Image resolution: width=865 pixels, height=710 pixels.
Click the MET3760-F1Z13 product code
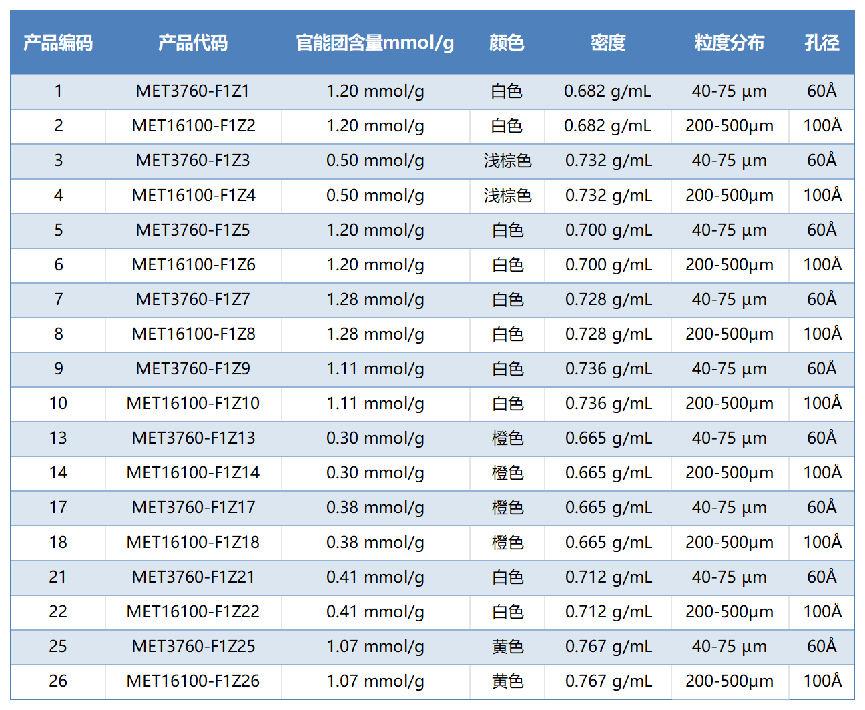point(194,438)
